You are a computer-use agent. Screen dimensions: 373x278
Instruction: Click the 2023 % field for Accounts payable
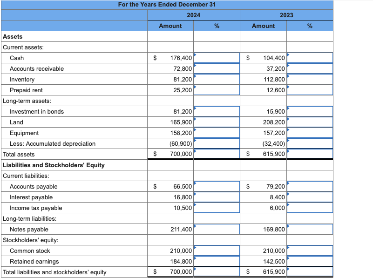[x=310, y=186]
